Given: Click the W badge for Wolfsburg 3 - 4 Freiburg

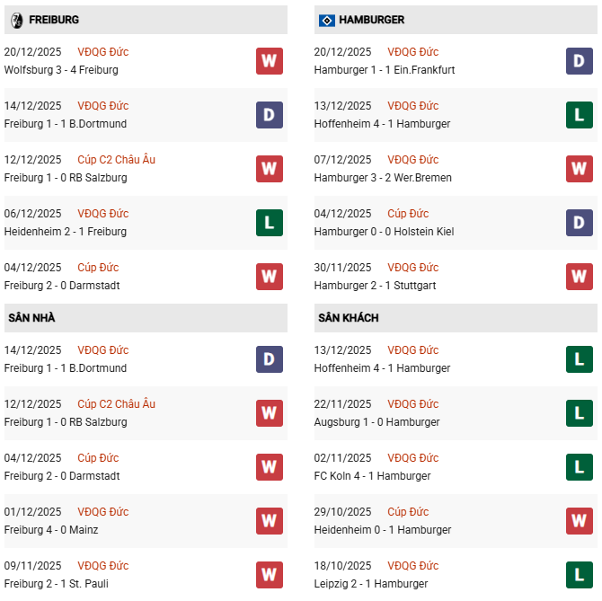Looking at the screenshot, I should click(x=269, y=61).
